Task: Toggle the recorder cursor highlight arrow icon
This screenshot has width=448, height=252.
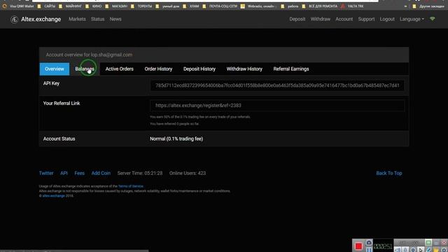Action: [421, 250]
